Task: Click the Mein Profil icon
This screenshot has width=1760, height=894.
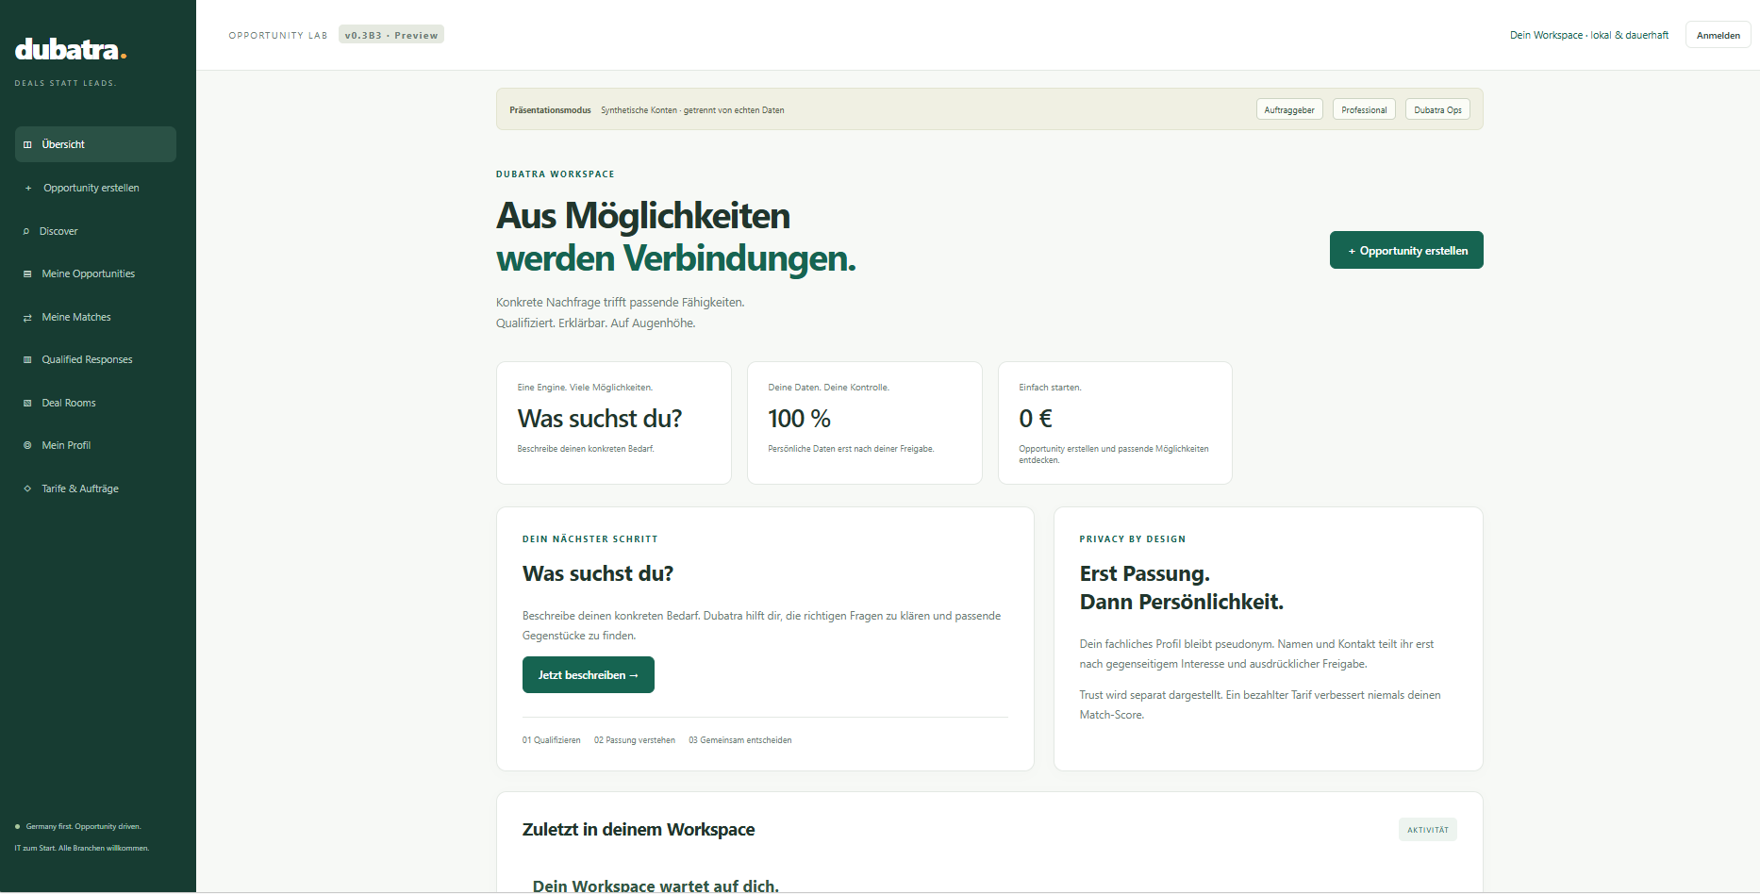Action: (27, 445)
